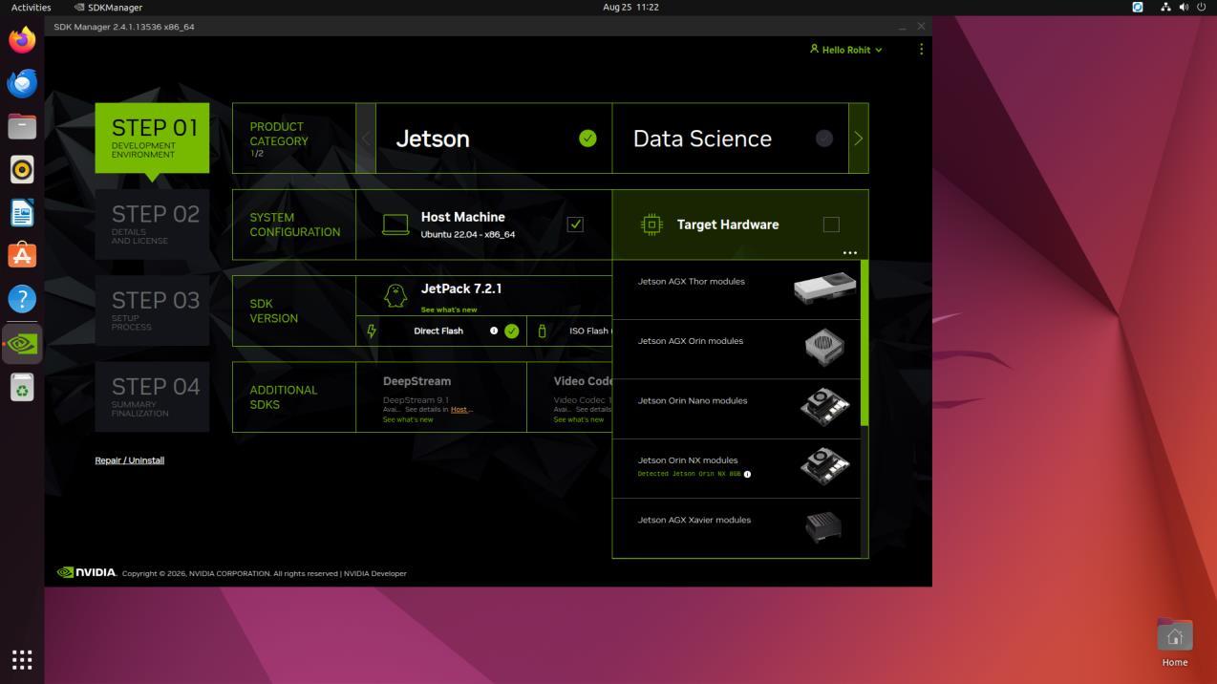Open the Activities overview
Image resolution: width=1217 pixels, height=684 pixels.
pyautogui.click(x=31, y=7)
